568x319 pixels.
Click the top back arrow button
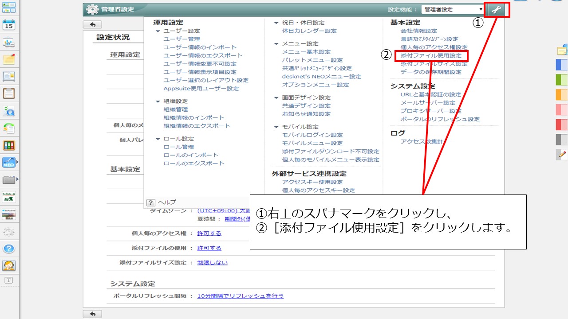(x=92, y=25)
